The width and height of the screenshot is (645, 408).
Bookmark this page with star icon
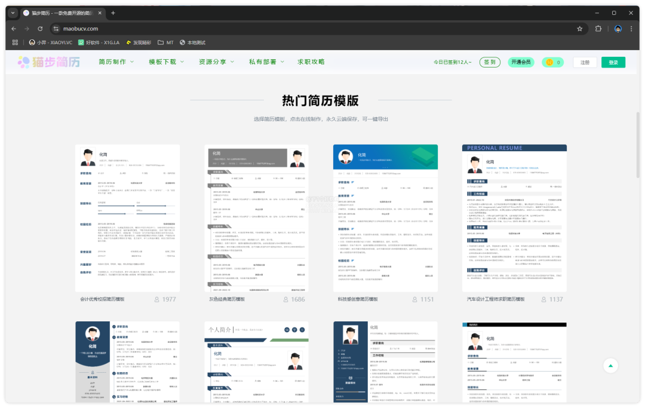pyautogui.click(x=579, y=29)
